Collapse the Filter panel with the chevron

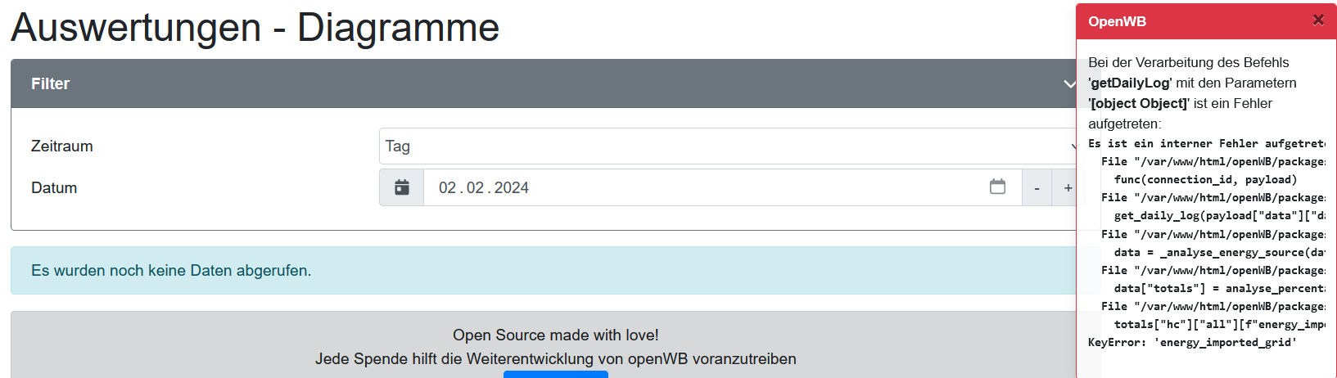1068,83
